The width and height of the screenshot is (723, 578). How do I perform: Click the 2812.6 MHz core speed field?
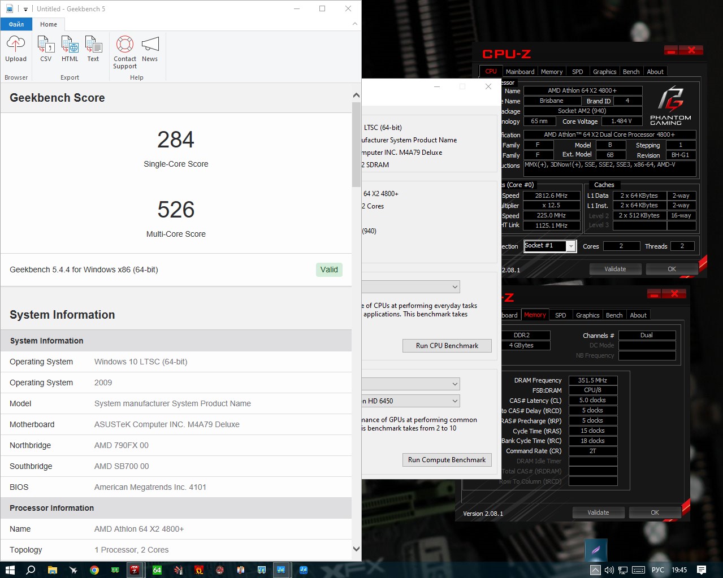(x=551, y=195)
